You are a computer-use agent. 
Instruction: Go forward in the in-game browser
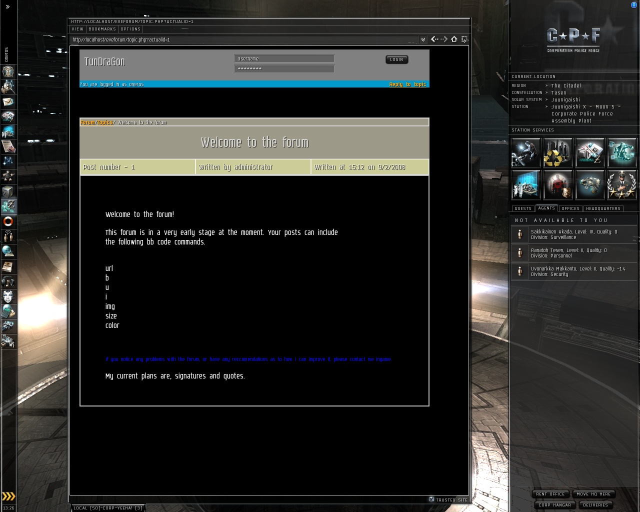point(444,39)
